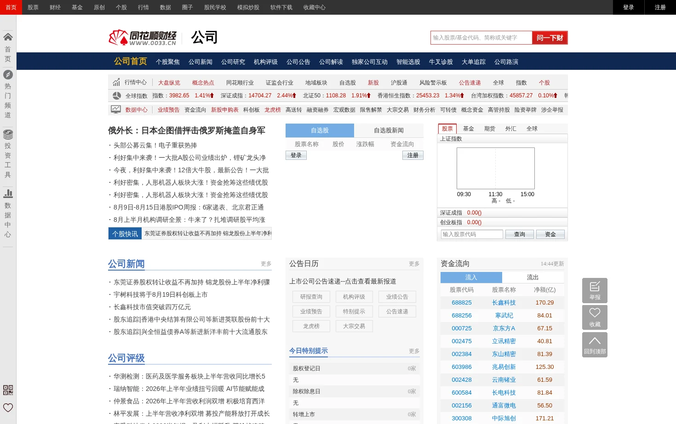
Task: Focus the stock/fund keyword search field
Action: tap(481, 38)
